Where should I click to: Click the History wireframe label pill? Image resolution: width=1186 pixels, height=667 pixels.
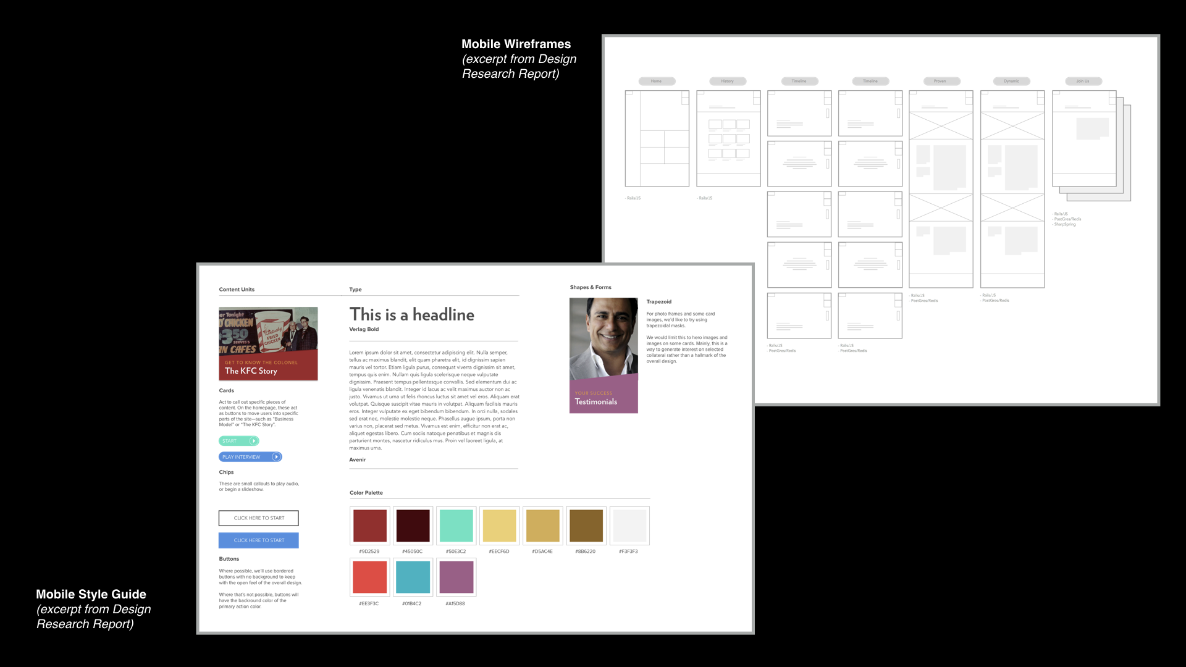tap(728, 81)
